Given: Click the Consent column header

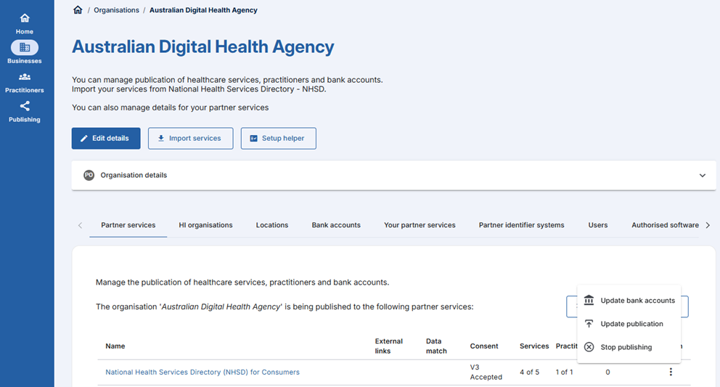Looking at the screenshot, I should [484, 346].
